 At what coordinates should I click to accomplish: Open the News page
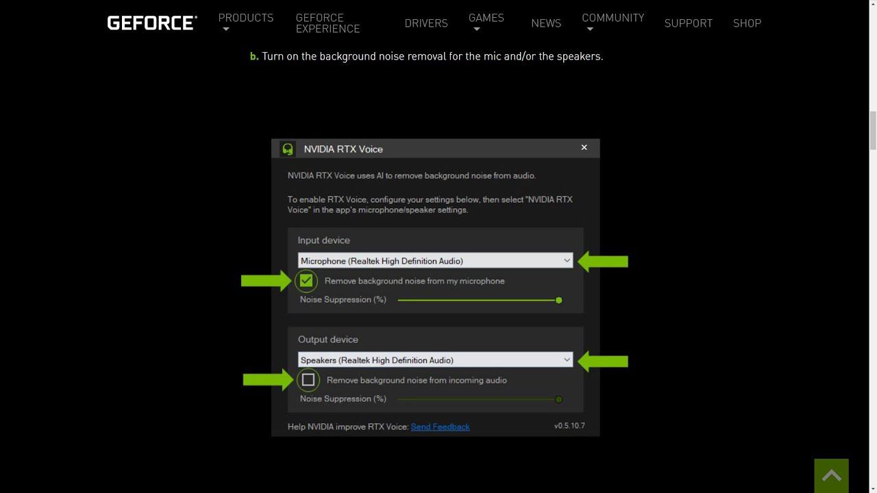point(546,23)
